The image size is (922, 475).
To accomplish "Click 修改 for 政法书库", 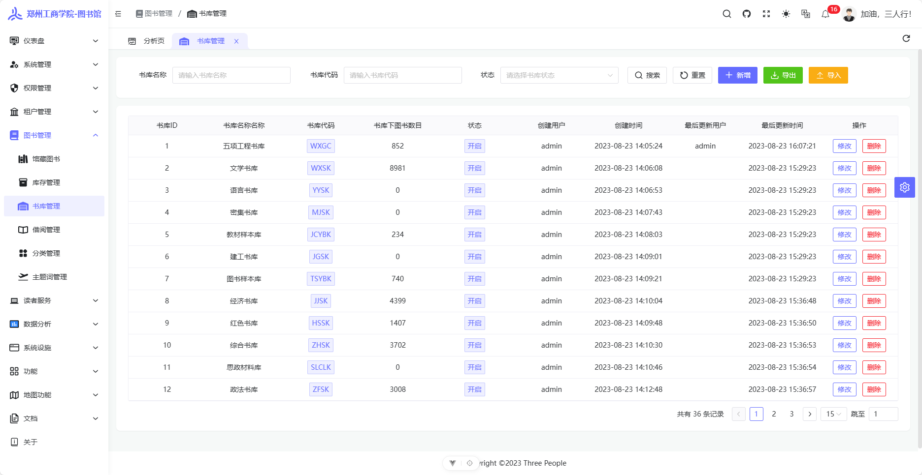I will click(x=845, y=389).
